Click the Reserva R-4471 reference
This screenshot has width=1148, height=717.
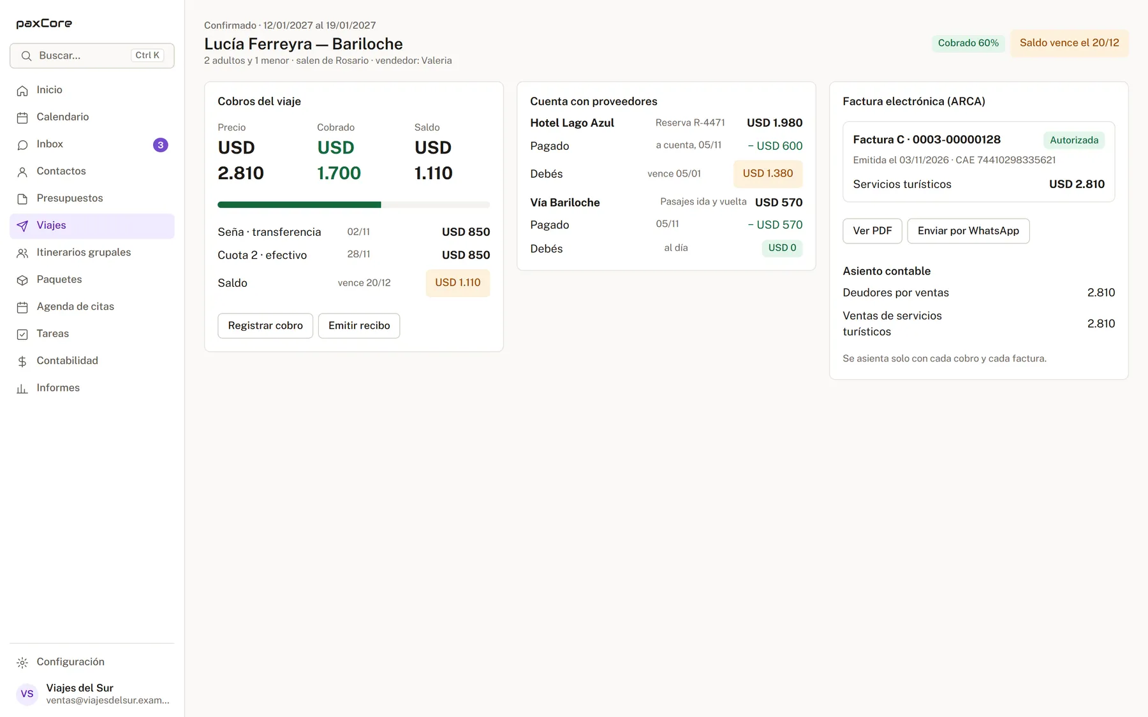(690, 122)
